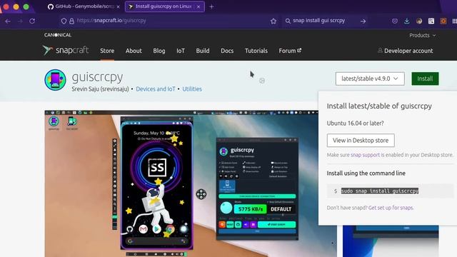Open the downloads toolbar icon
Screen dimensions: 457x257
pyautogui.click(x=407, y=21)
